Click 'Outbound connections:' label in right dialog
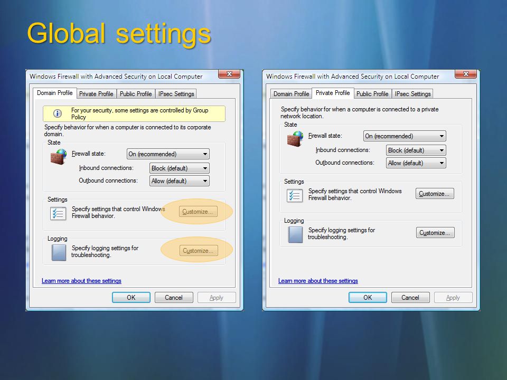 345,163
